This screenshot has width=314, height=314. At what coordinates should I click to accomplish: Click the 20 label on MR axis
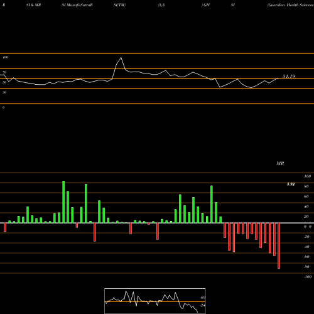pos(306,217)
